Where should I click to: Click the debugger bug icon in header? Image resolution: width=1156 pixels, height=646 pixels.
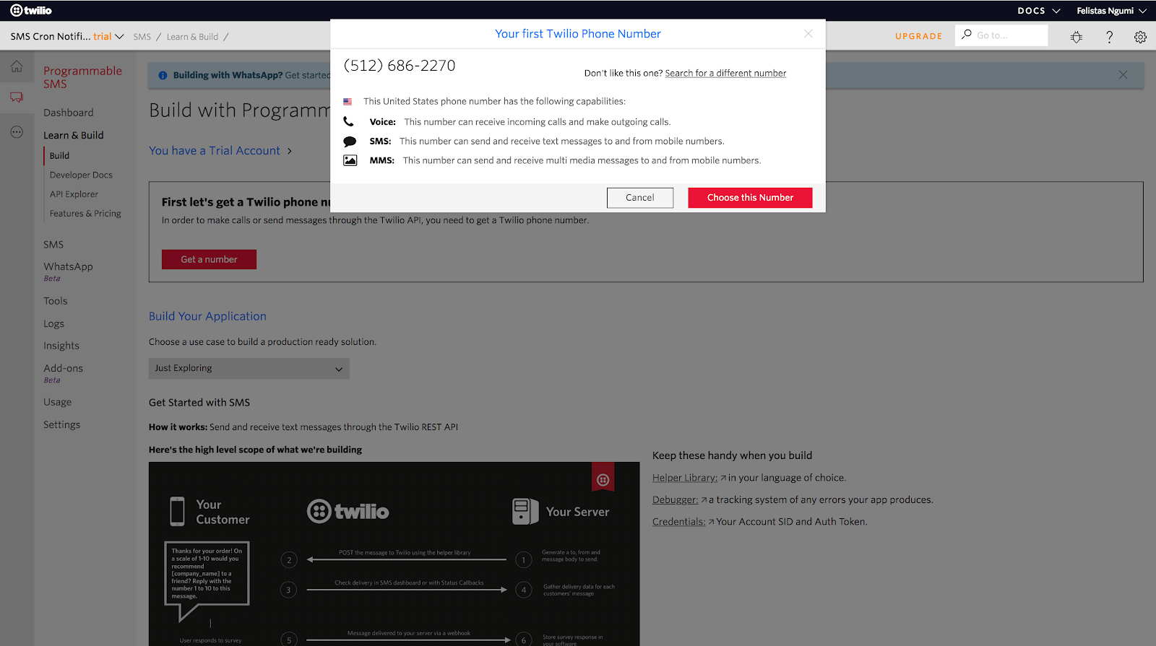1077,37
